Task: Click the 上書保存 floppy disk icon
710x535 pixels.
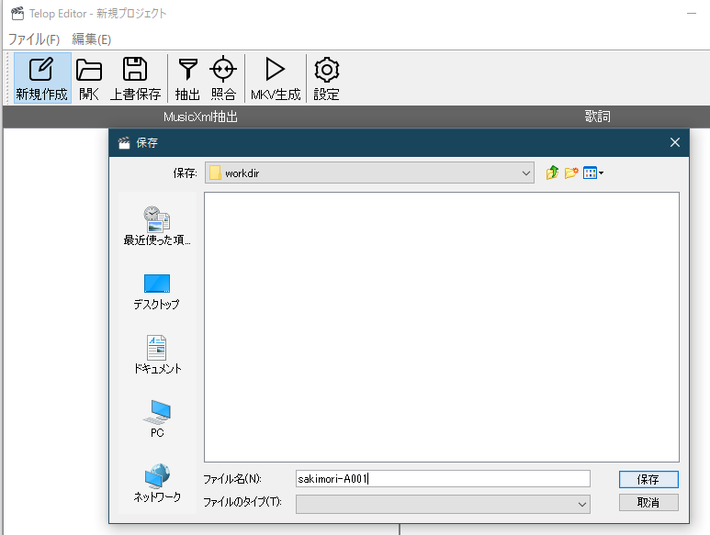Action: [135, 78]
